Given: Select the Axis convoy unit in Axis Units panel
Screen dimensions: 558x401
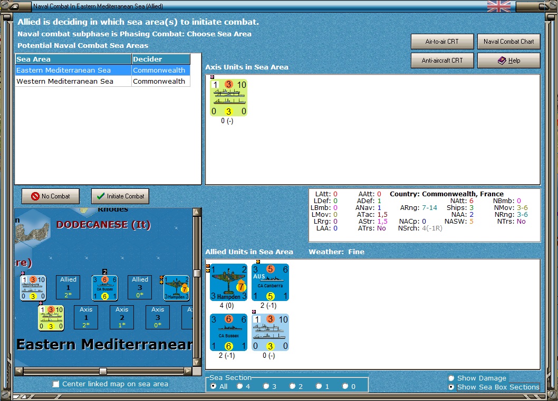Looking at the screenshot, I should (x=228, y=98).
